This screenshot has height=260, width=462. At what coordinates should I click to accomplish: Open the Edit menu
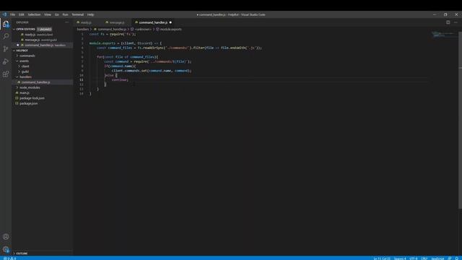point(22,14)
